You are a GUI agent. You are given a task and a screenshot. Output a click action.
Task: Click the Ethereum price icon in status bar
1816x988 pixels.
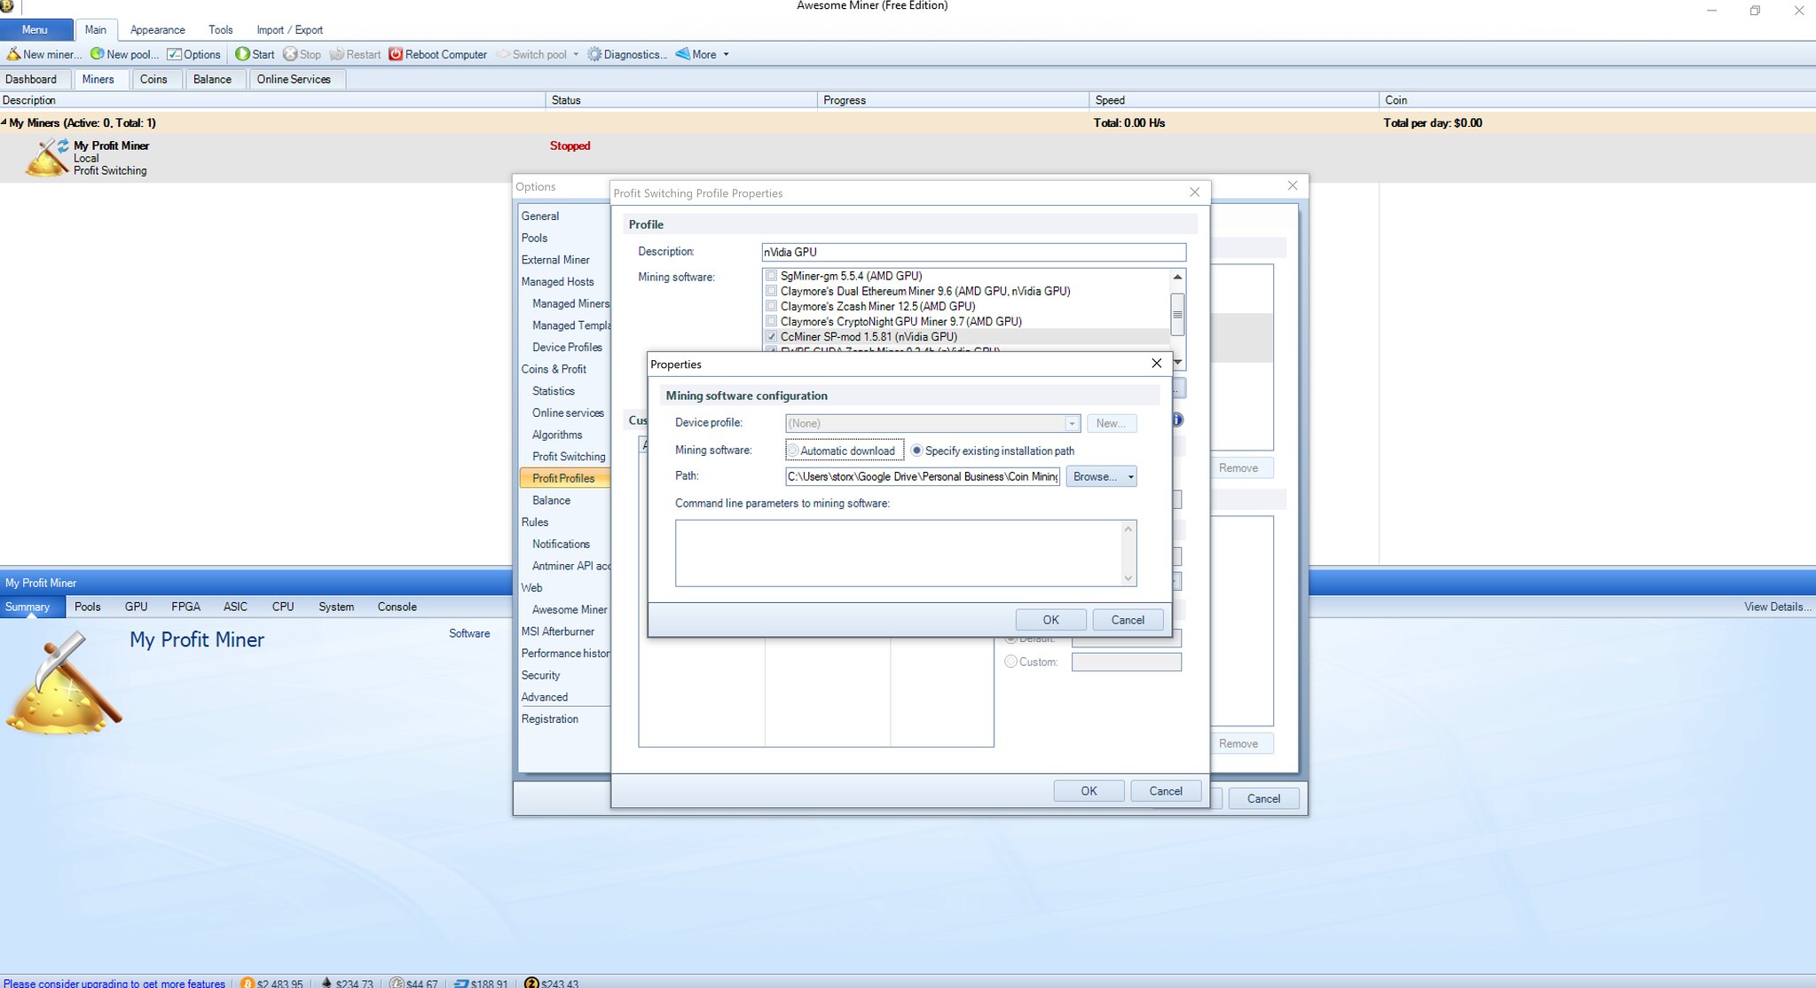coord(326,983)
